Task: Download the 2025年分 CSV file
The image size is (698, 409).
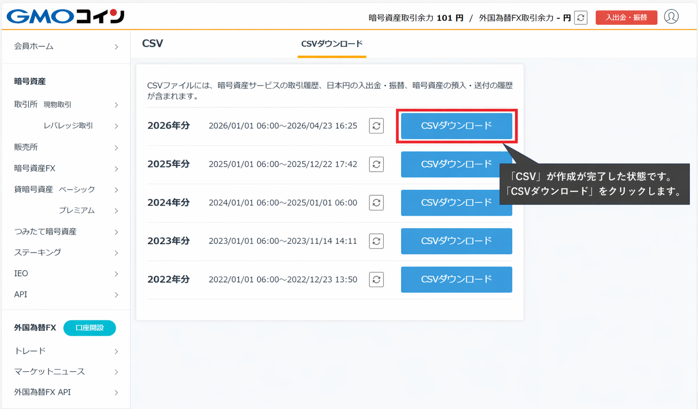Action: click(456, 164)
